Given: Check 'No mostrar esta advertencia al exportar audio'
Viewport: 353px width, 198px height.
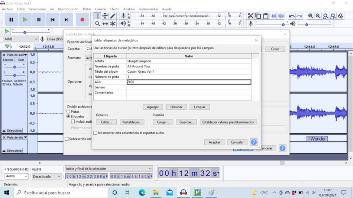Looking at the screenshot, I should point(95,133).
